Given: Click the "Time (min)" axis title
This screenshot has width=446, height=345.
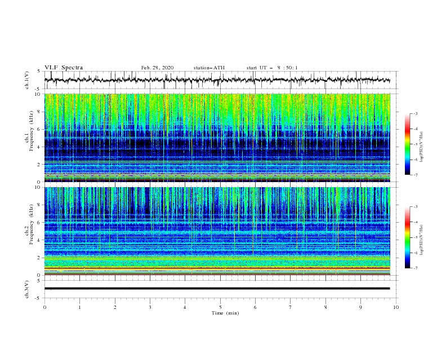Looking at the screenshot, I should (225, 313).
